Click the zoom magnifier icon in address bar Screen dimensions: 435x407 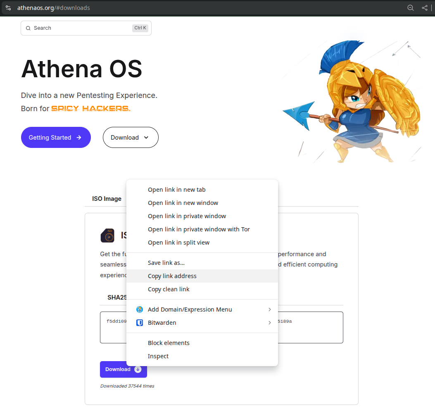click(410, 8)
